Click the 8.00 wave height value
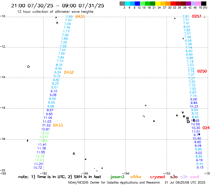The width and height of the screenshot is (210, 185). coord(187,27)
